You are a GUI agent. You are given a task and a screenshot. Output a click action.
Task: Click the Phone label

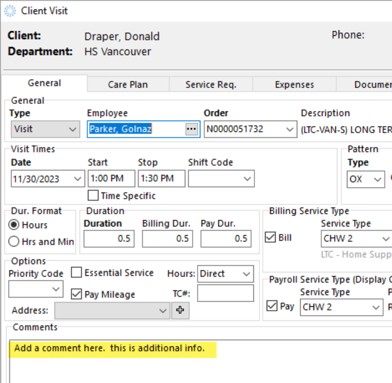(348, 35)
